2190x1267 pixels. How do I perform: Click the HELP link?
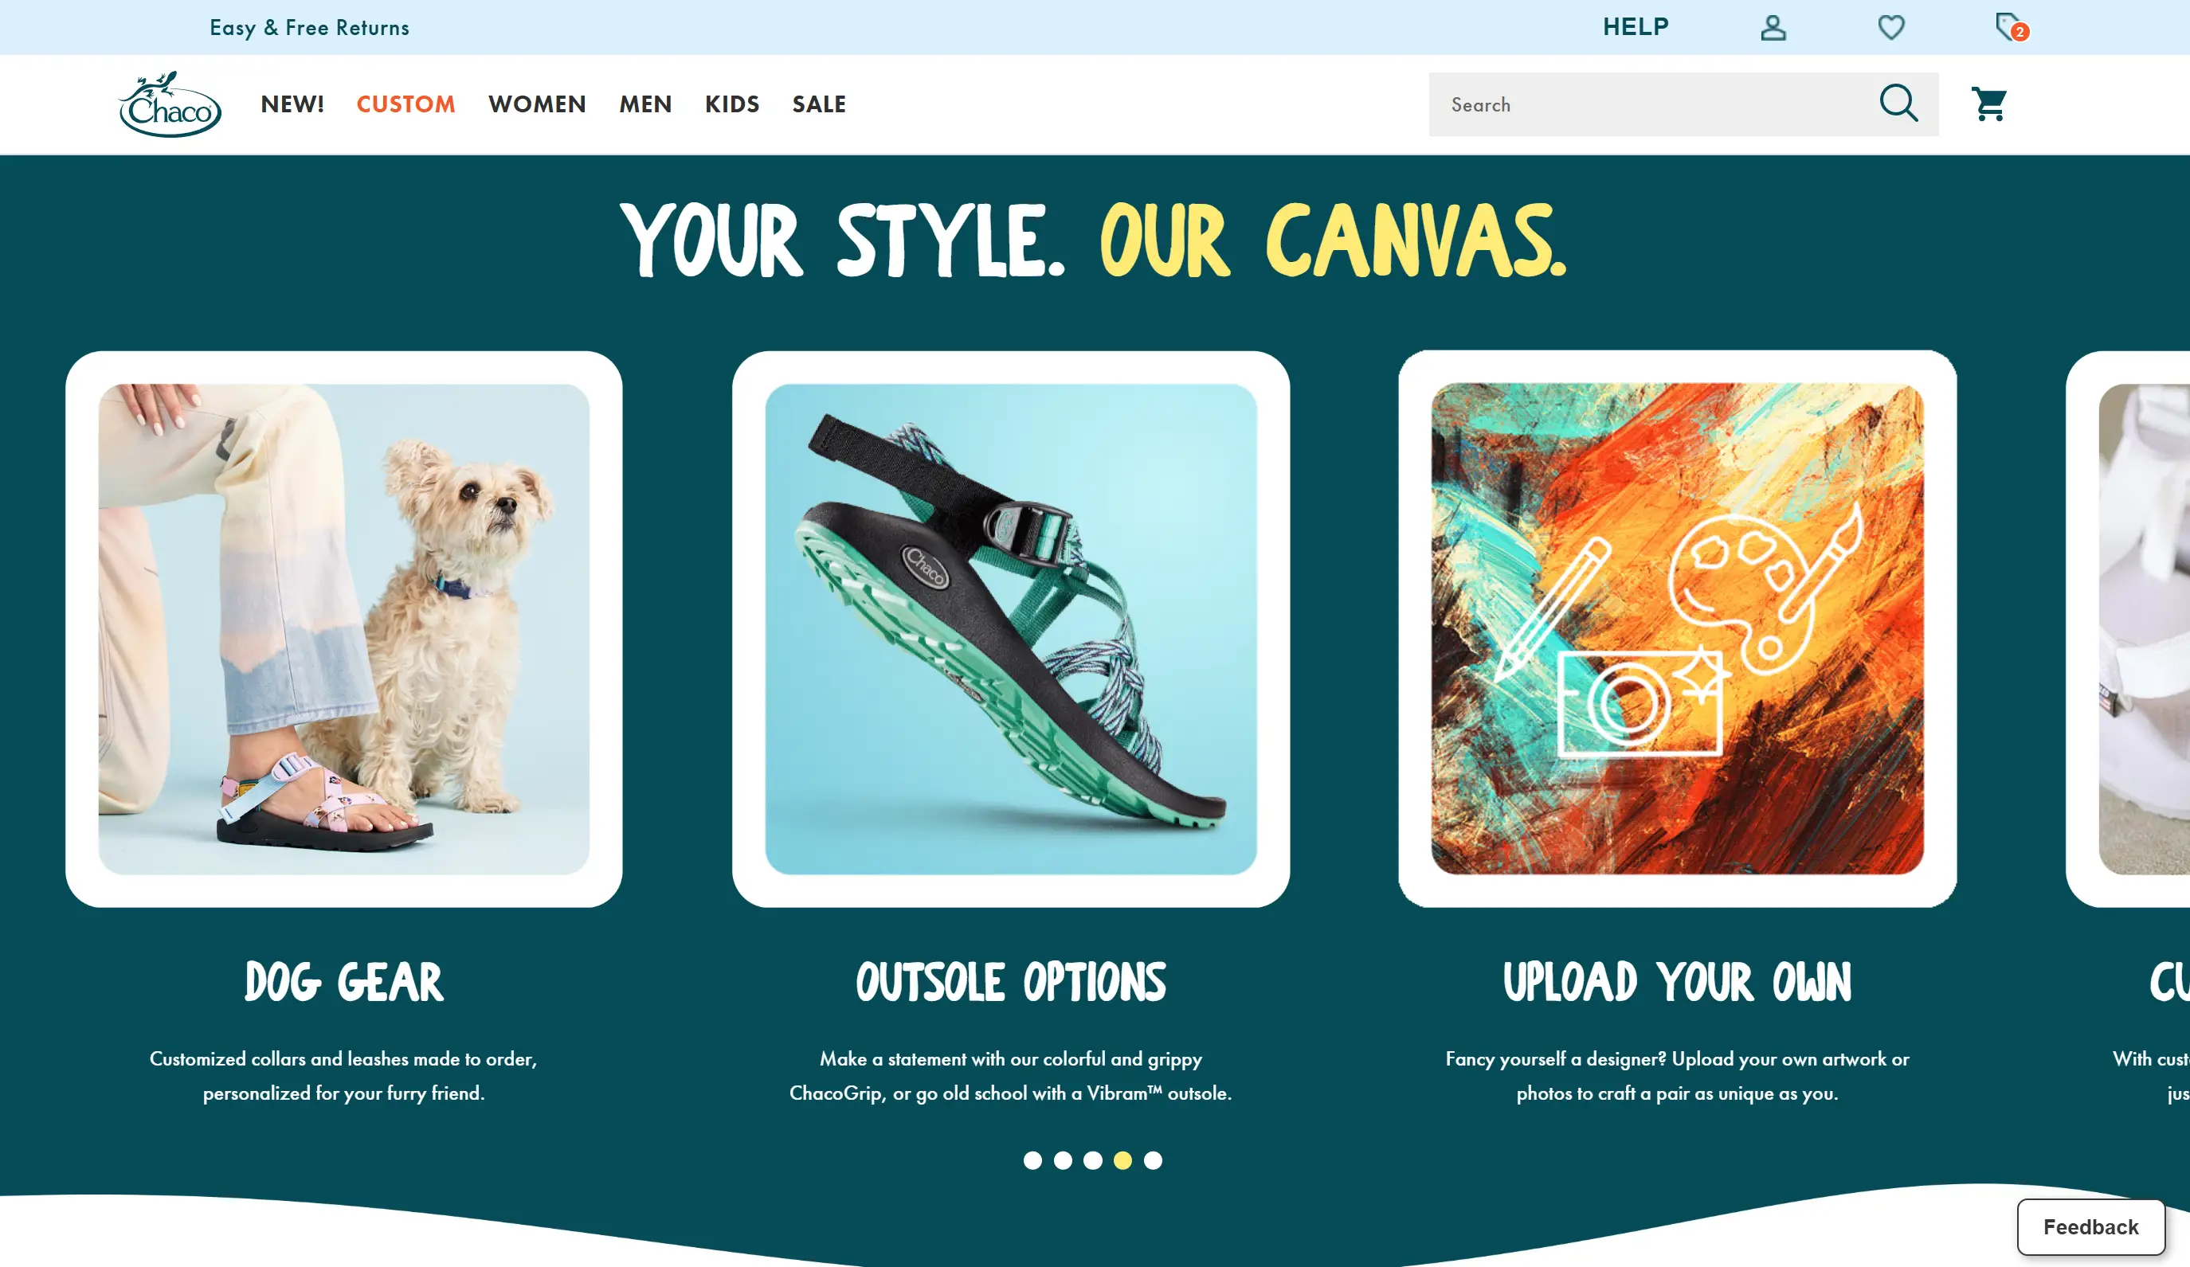[1636, 27]
